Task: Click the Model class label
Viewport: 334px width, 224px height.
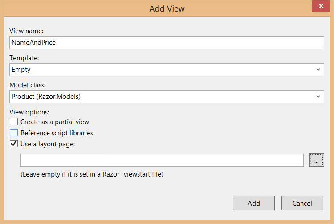Action: point(28,85)
